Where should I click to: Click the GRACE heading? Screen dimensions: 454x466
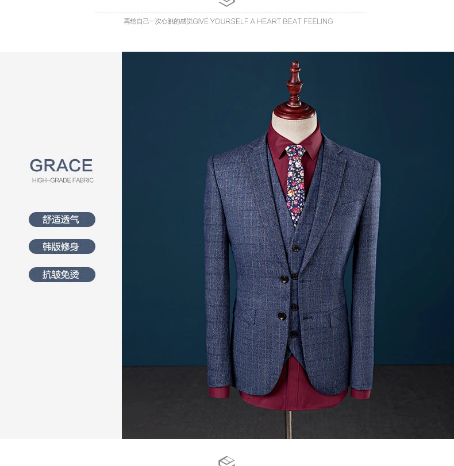coord(61,165)
